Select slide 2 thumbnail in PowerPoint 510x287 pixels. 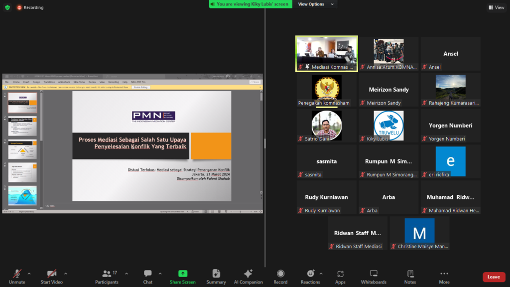(x=22, y=126)
